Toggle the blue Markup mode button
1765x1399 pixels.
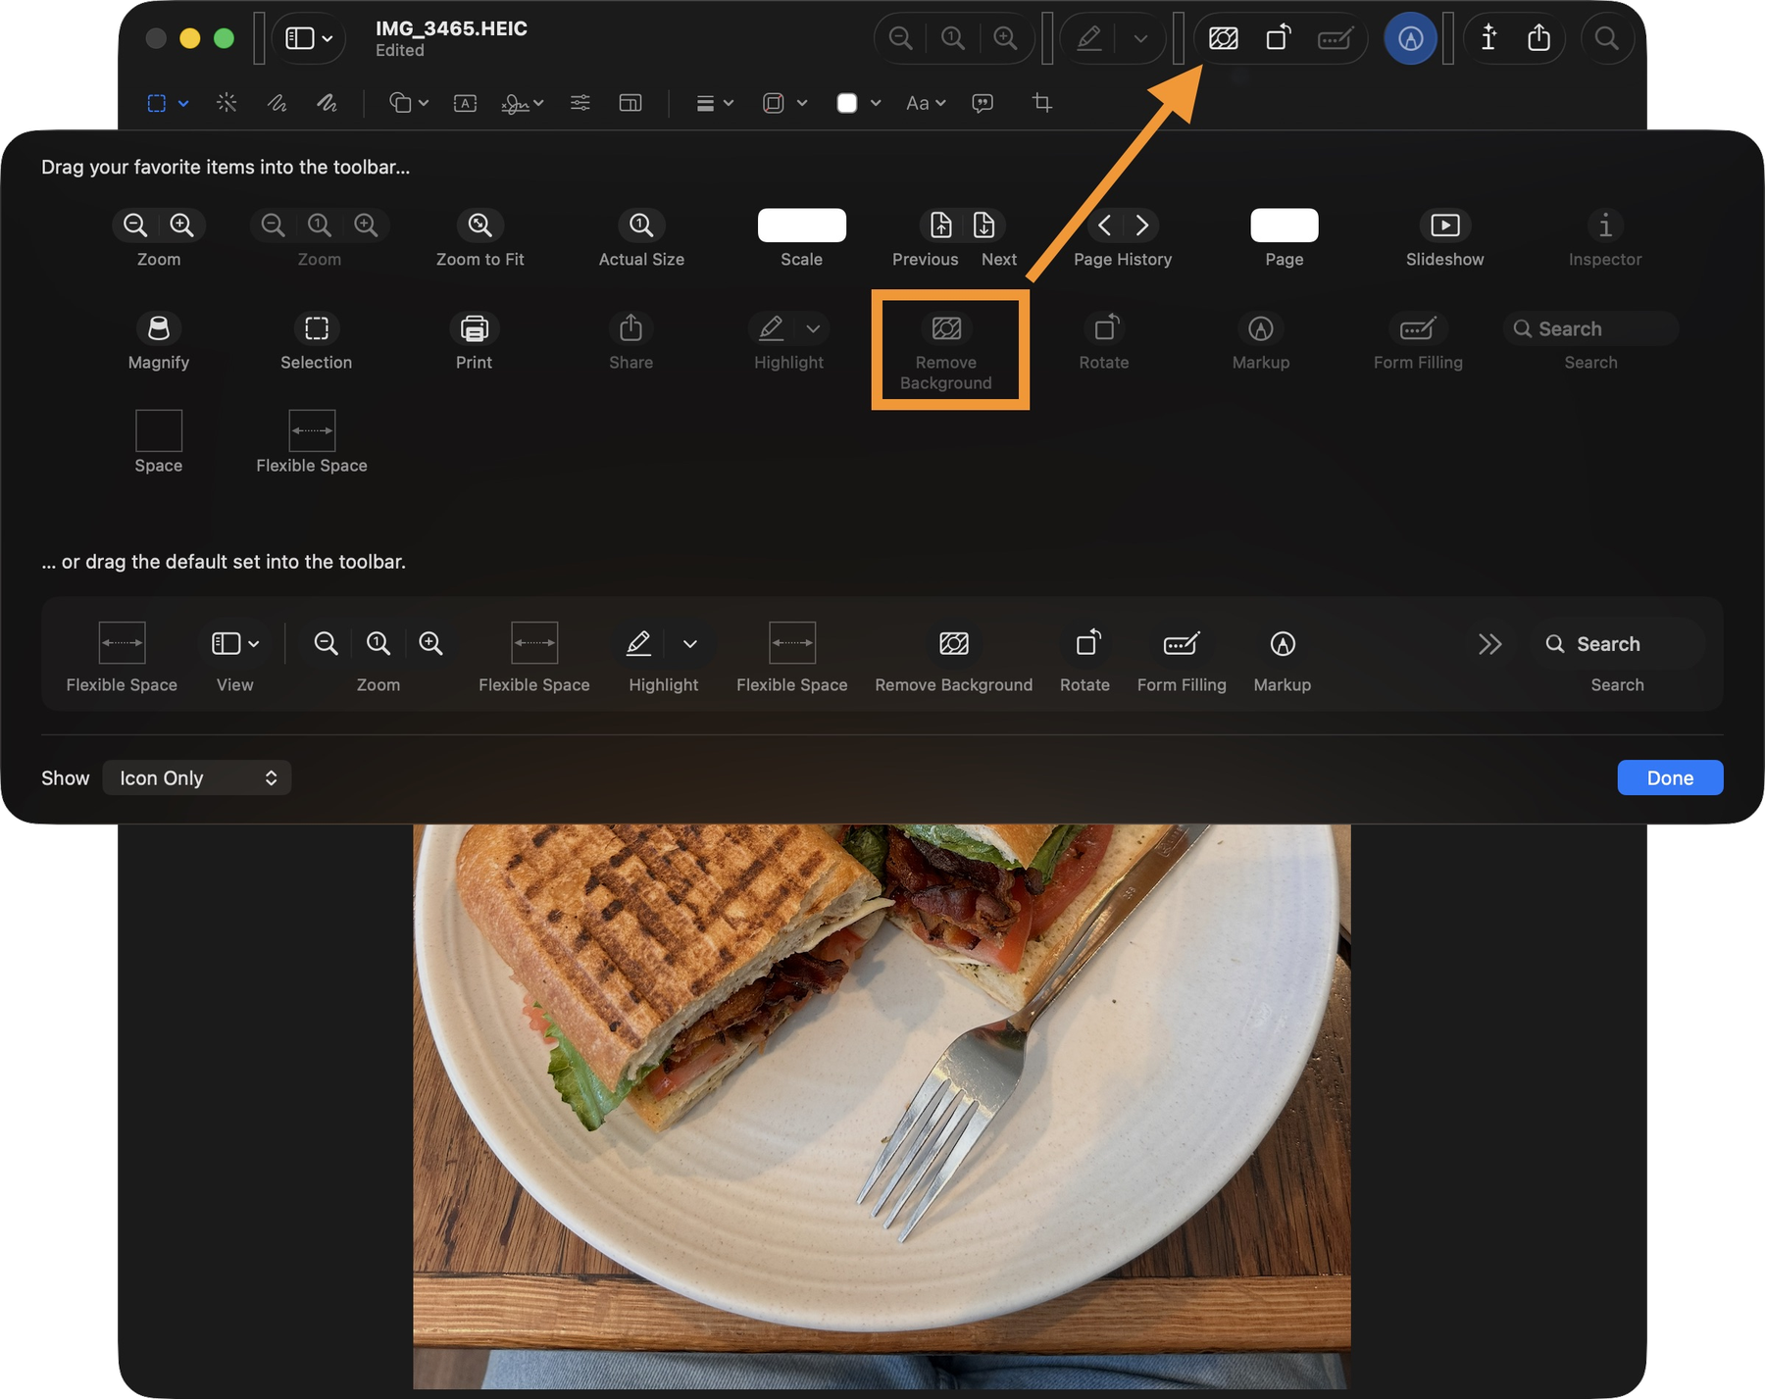1410,38
